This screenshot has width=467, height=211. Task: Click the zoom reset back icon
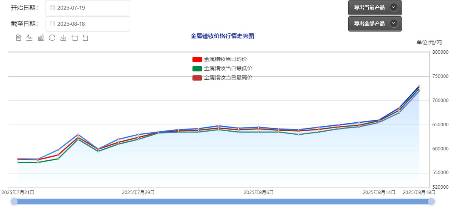click(86, 38)
